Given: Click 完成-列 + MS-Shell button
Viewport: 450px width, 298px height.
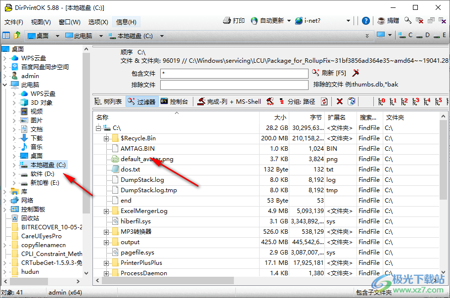Looking at the screenshot, I should (229, 101).
